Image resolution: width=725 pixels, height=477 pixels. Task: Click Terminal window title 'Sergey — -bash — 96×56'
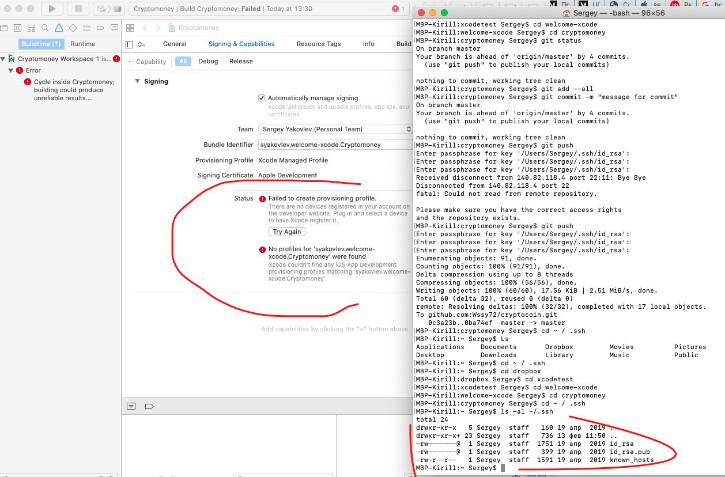pos(619,13)
